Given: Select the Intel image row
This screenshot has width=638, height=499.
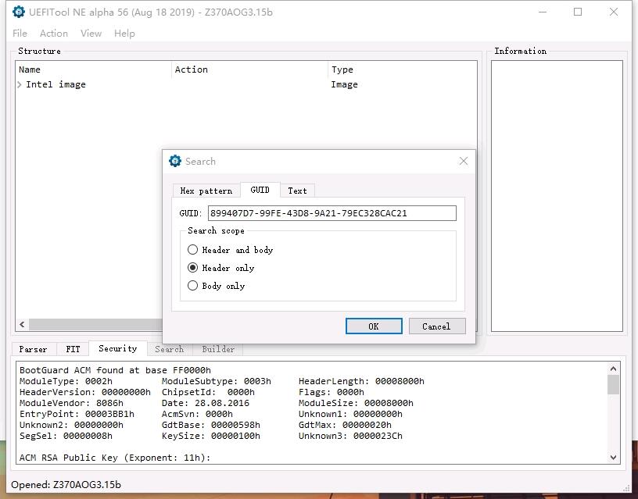Looking at the screenshot, I should pyautogui.click(x=246, y=84).
